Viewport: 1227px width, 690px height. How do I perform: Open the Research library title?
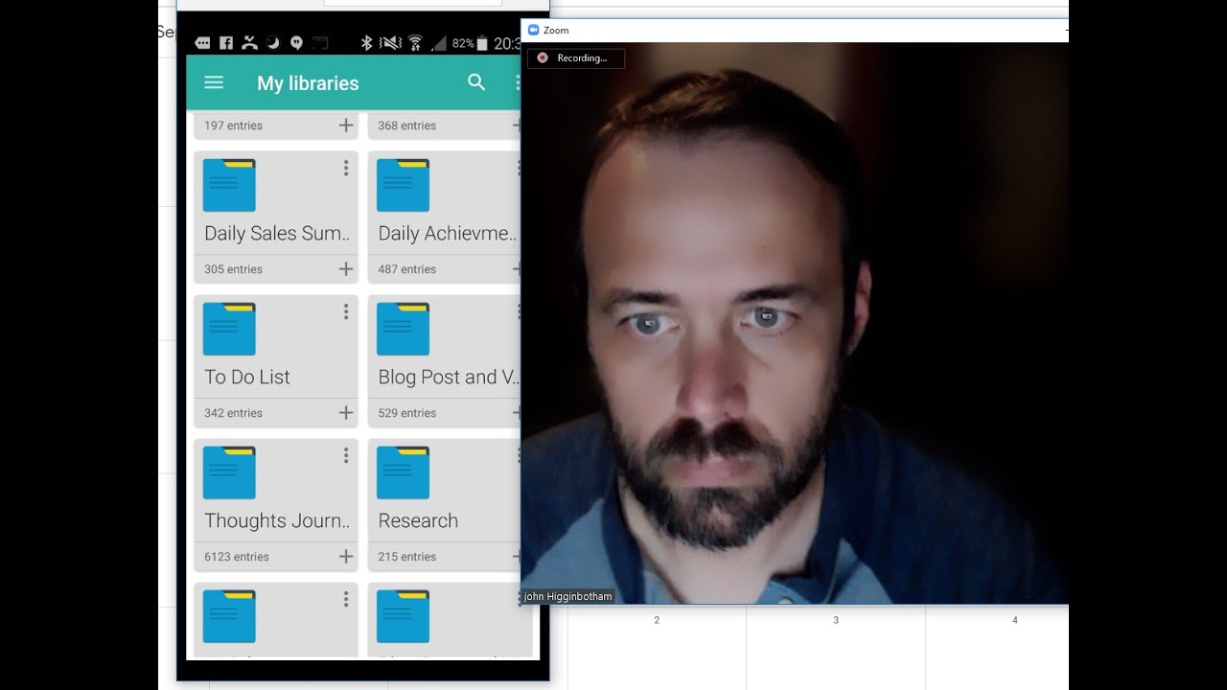(418, 520)
